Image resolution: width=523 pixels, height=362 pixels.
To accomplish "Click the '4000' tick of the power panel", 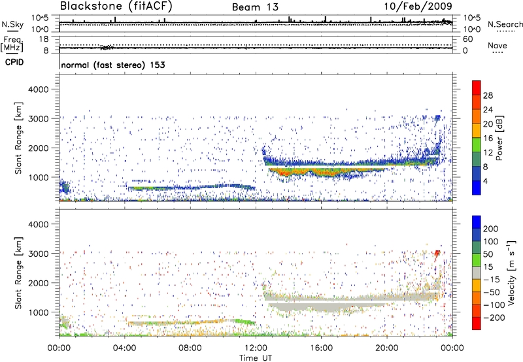I will pyautogui.click(x=38, y=90).
